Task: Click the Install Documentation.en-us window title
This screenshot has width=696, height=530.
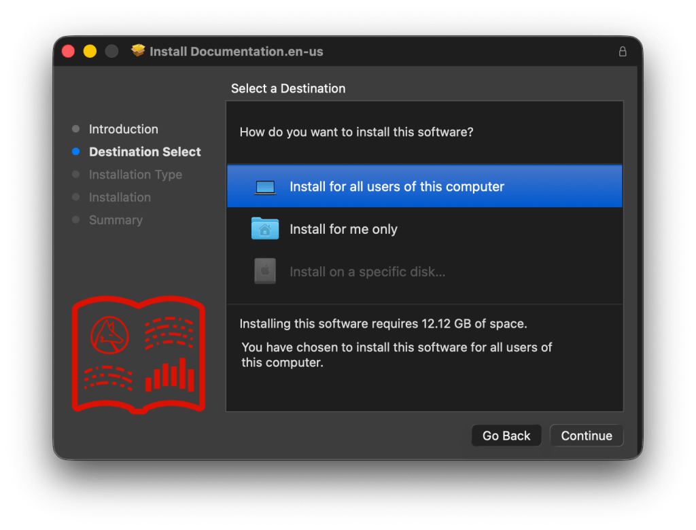Action: (236, 52)
